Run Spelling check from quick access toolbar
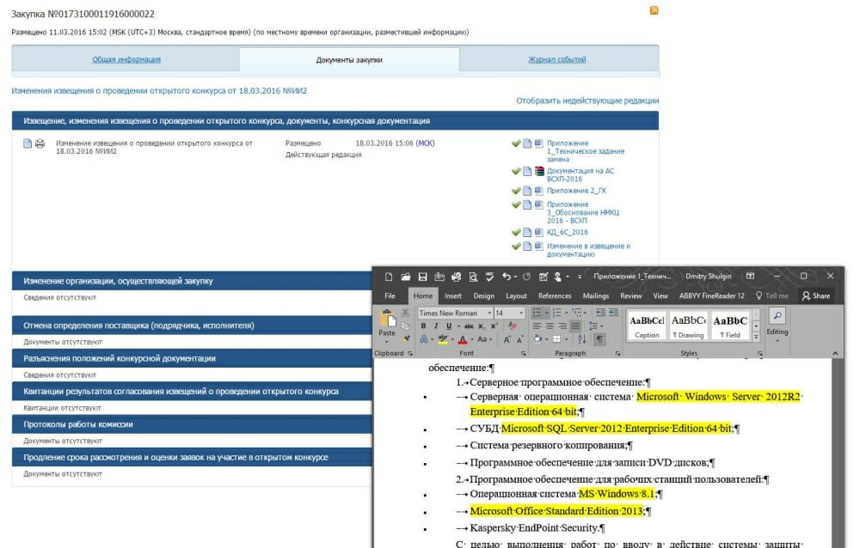Viewport: 860px width, 548px height. coord(490,277)
